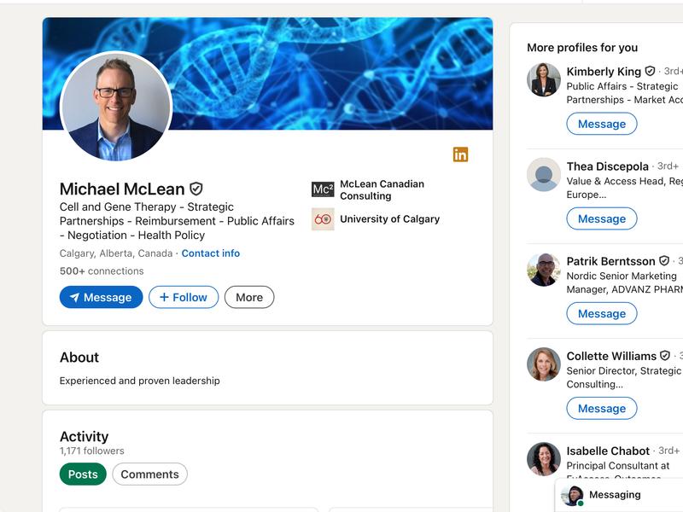Screen dimensions: 683x512
Task: Message Thea Discepola
Action: click(602, 219)
